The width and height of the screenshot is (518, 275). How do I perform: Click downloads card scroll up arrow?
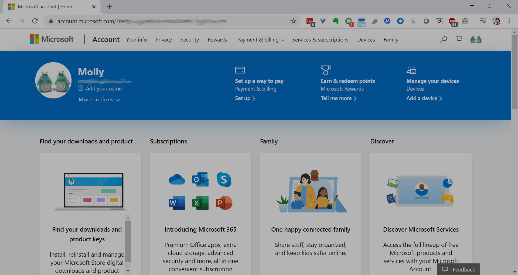(x=128, y=218)
